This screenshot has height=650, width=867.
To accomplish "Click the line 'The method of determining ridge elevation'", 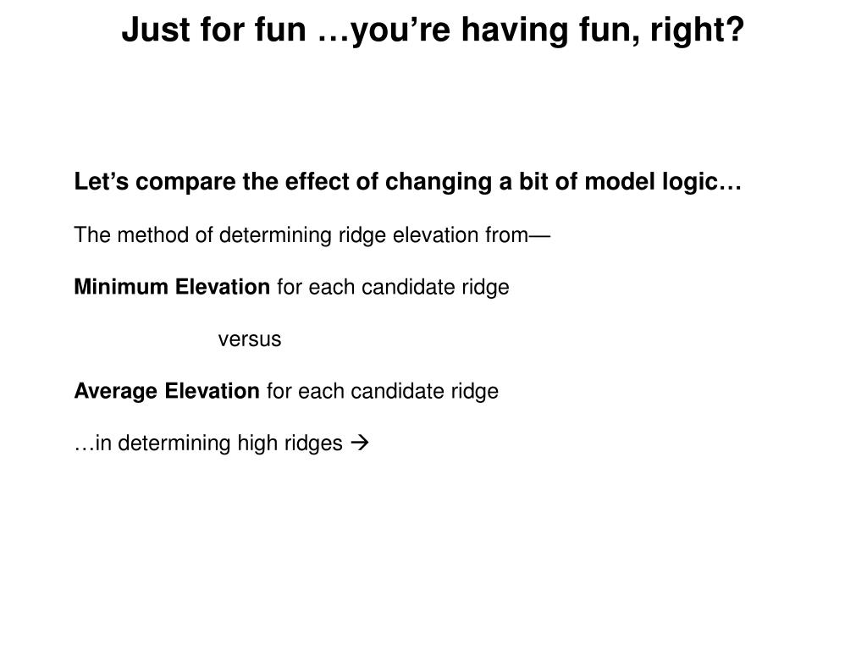I will (x=312, y=235).
